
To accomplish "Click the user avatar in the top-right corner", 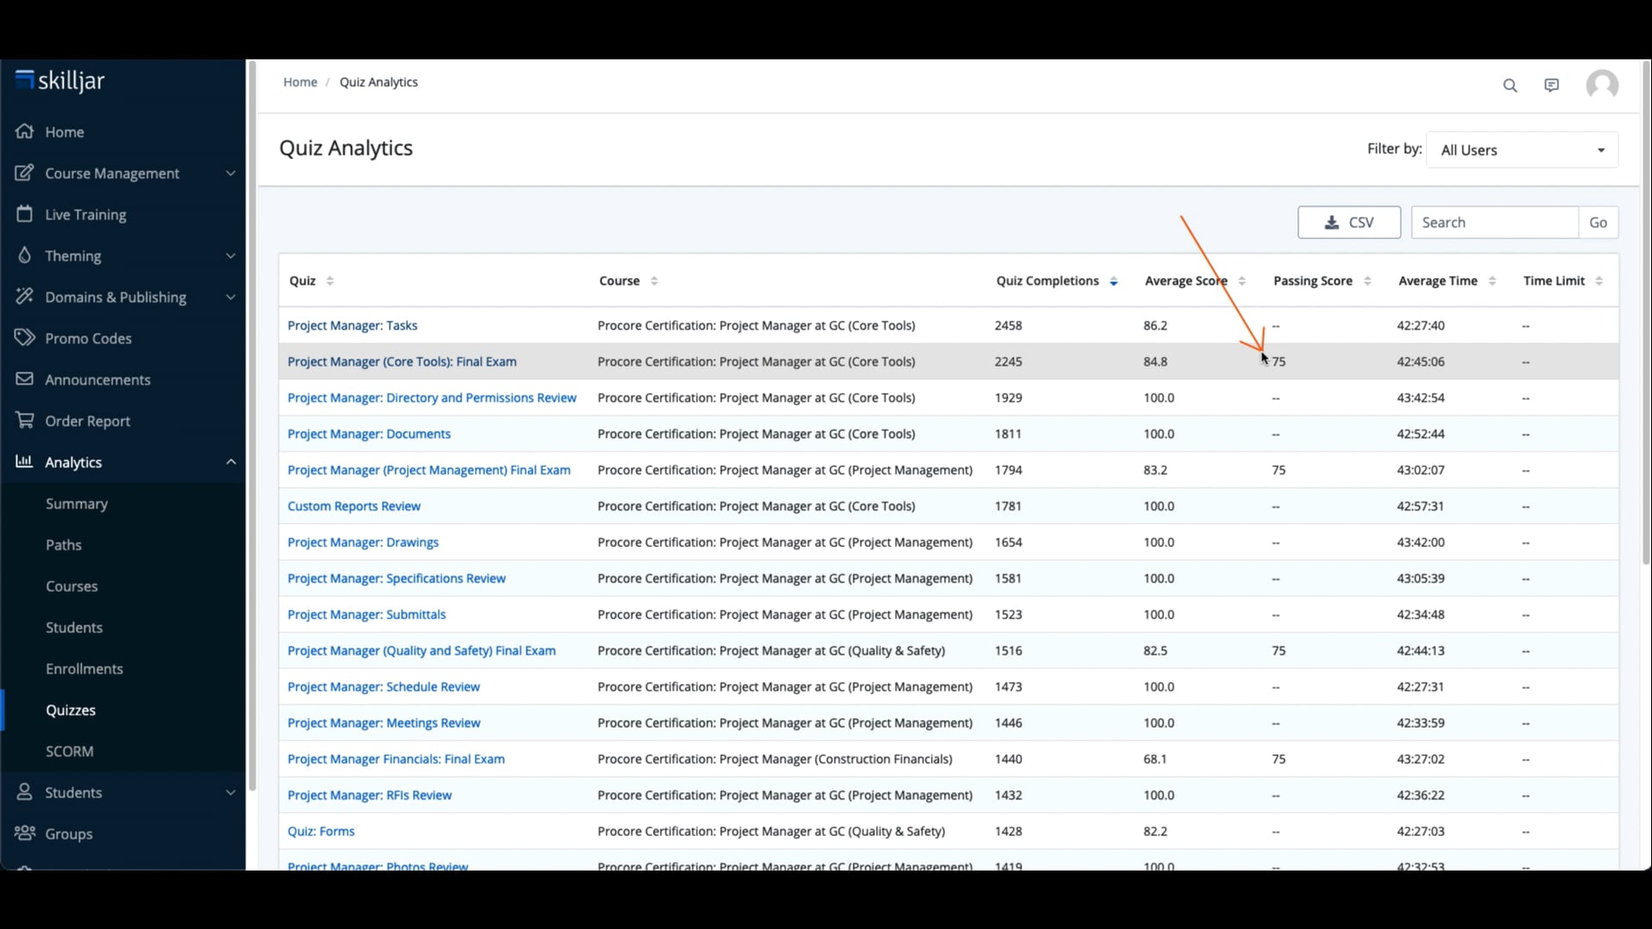I will point(1602,85).
